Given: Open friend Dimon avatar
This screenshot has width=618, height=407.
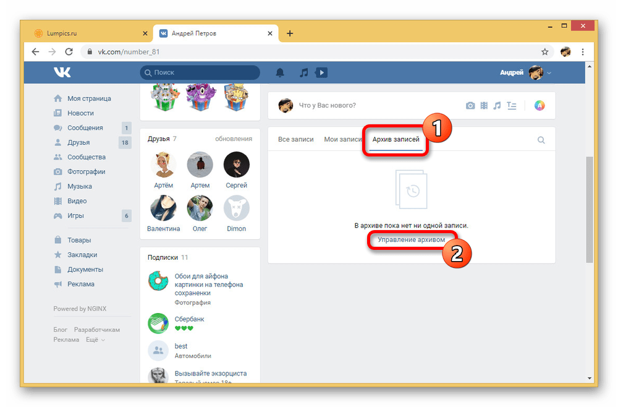Looking at the screenshot, I should point(237,208).
